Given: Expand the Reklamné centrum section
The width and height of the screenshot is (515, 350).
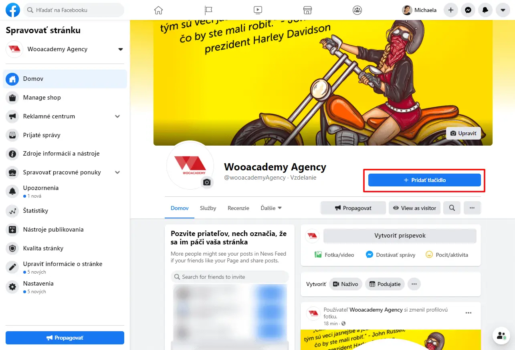Looking at the screenshot, I should [x=117, y=116].
